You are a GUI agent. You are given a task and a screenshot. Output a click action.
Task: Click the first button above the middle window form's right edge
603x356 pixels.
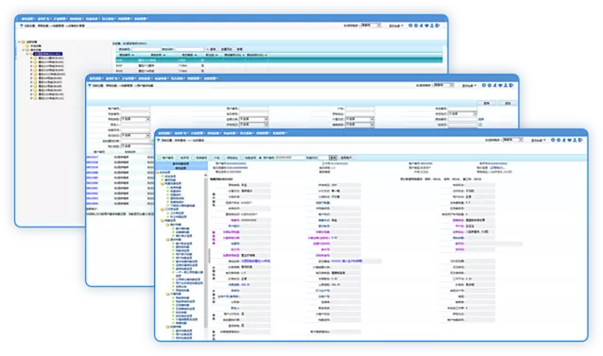487,103
